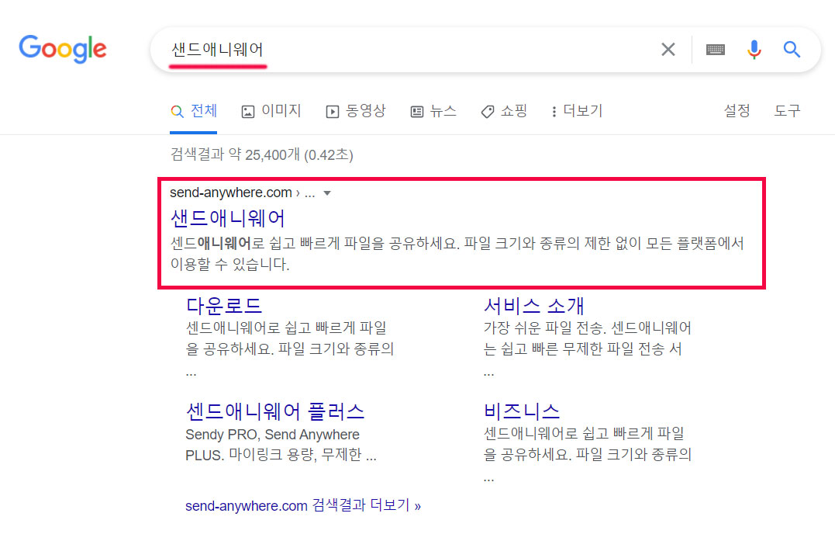This screenshot has height=541, width=835.
Task: Open the 비즈니스 sitelink
Action: pos(521,411)
